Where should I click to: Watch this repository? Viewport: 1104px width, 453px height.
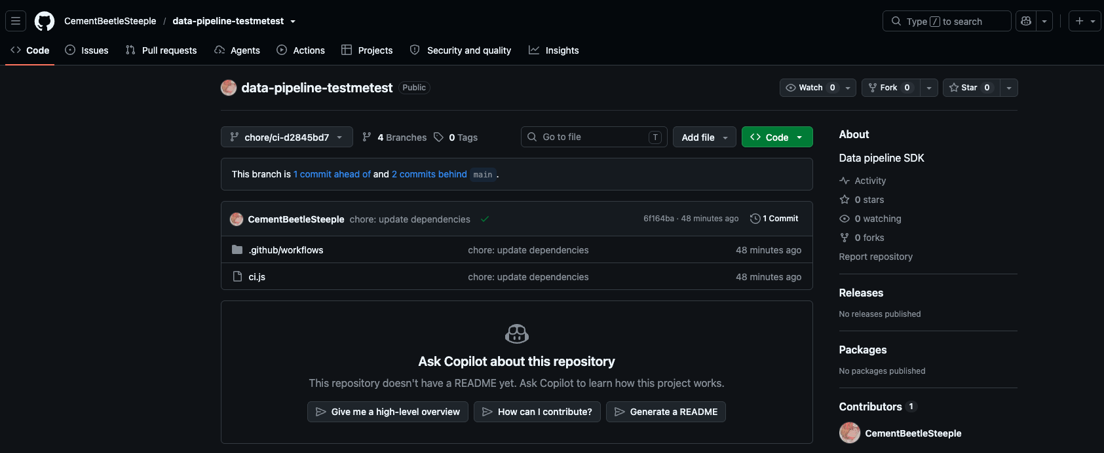click(x=810, y=88)
